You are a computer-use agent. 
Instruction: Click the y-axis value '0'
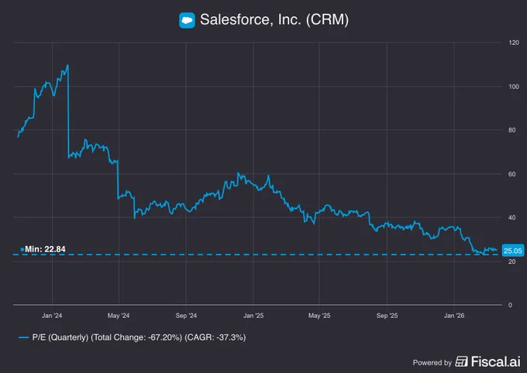(x=510, y=305)
